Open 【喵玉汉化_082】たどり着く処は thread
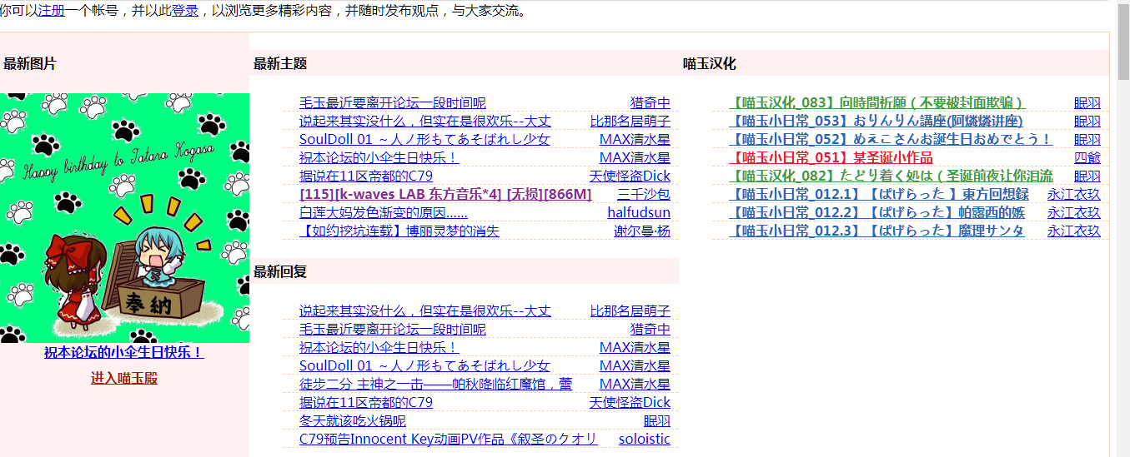This screenshot has width=1130, height=457. click(x=891, y=176)
